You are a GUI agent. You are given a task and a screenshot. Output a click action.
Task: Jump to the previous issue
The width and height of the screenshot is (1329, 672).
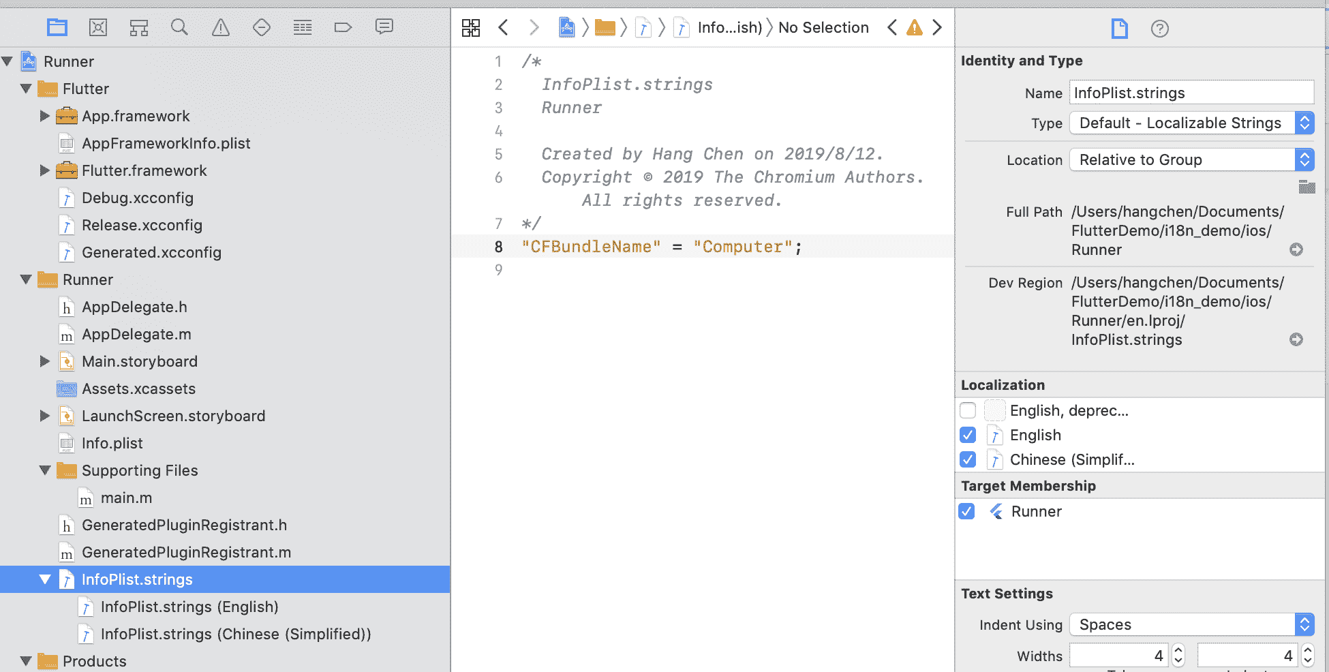(892, 27)
